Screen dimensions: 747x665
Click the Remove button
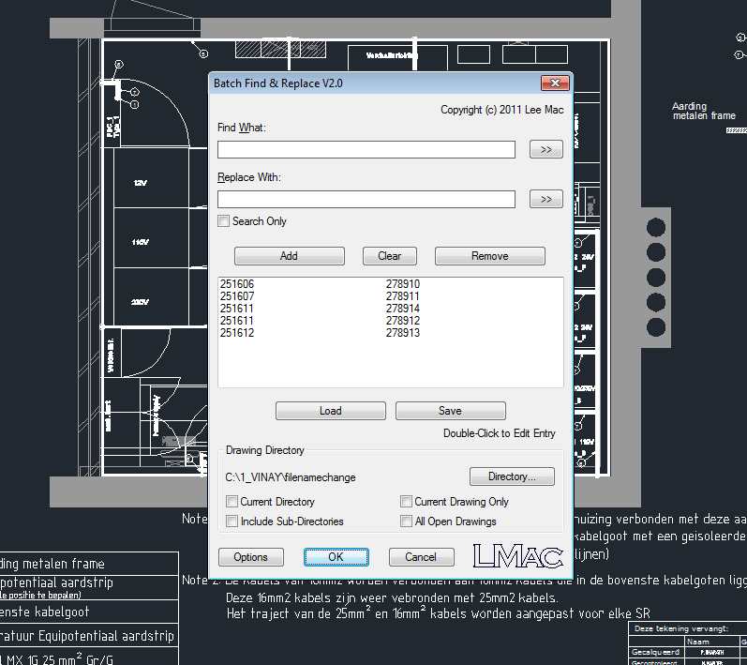490,256
